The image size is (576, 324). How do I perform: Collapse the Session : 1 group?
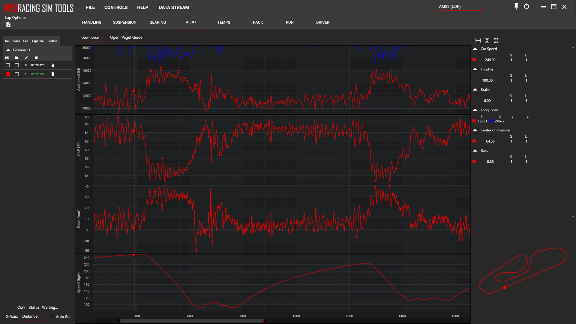[x=8, y=50]
